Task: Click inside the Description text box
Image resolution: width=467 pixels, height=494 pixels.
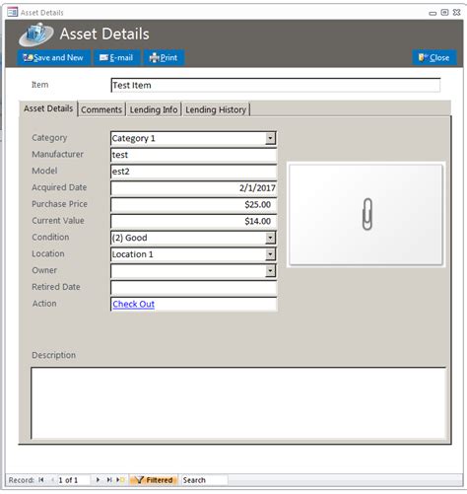Action: 238,403
